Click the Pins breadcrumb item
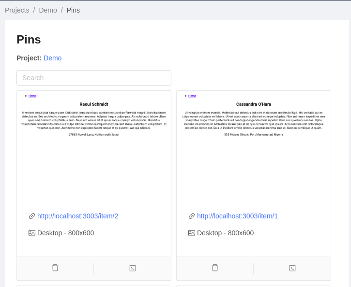351x287 pixels. 73,10
